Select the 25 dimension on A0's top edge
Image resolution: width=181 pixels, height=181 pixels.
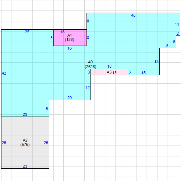pos(27,32)
